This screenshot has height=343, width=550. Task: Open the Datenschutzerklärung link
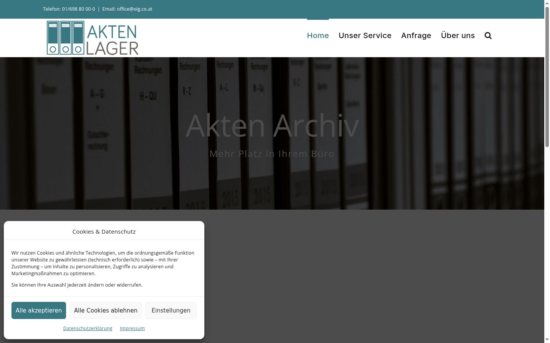(88, 328)
